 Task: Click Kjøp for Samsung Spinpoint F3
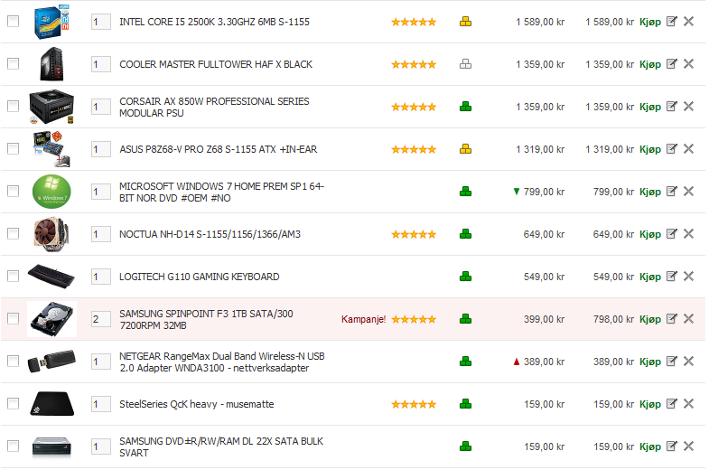click(650, 320)
